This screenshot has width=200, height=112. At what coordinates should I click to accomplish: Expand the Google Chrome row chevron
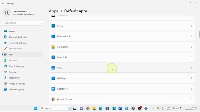192,99
